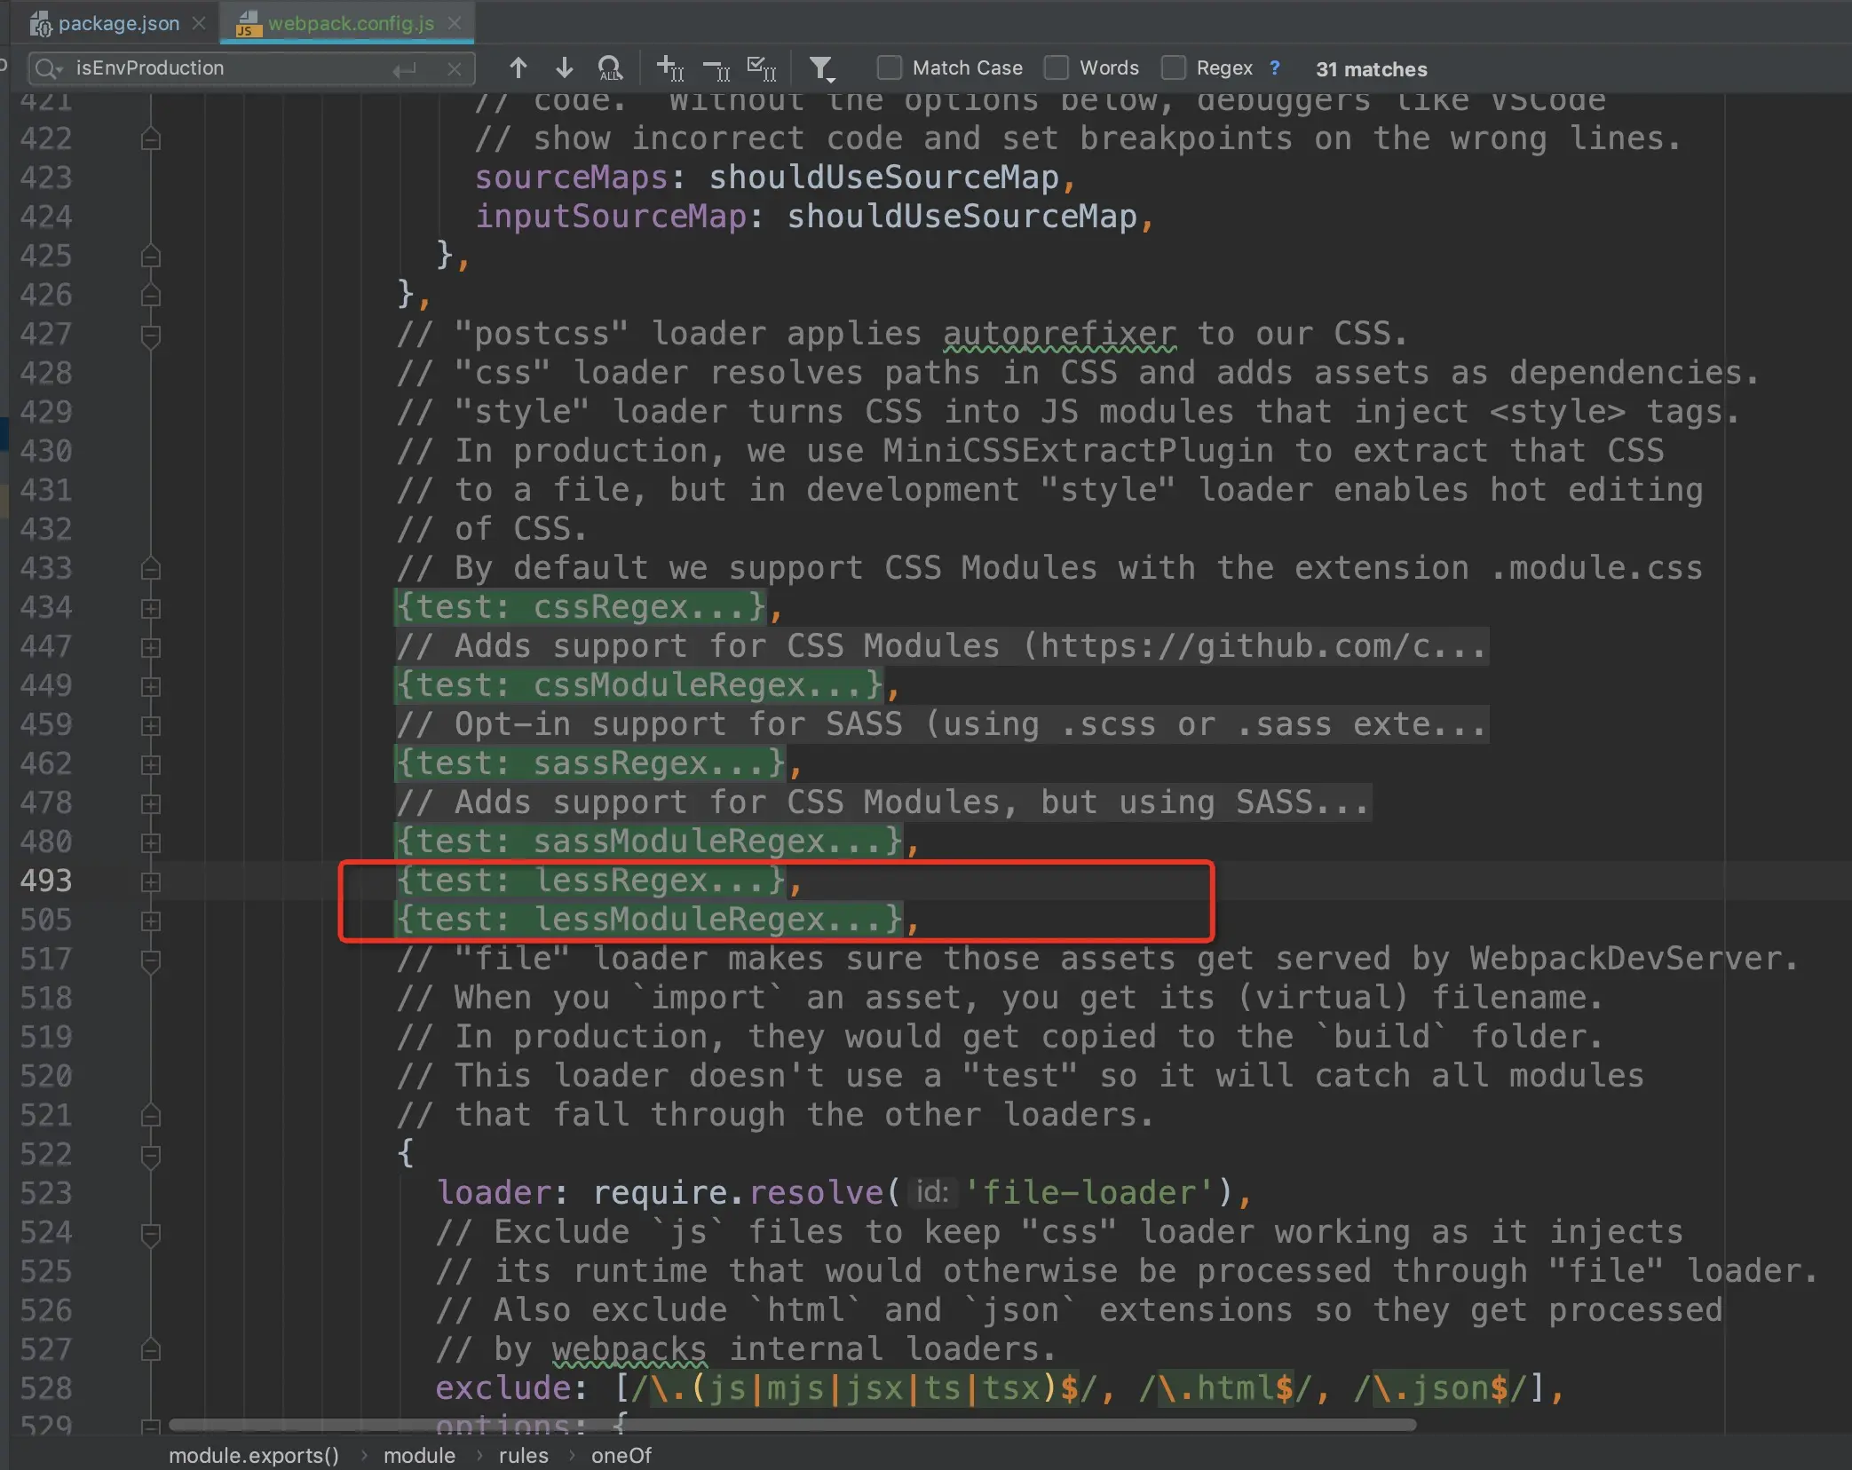The height and width of the screenshot is (1470, 1852).
Task: Add selection for next occurrence icon
Action: click(x=669, y=68)
